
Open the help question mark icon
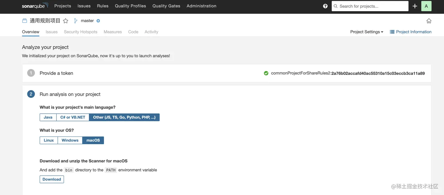[325, 6]
